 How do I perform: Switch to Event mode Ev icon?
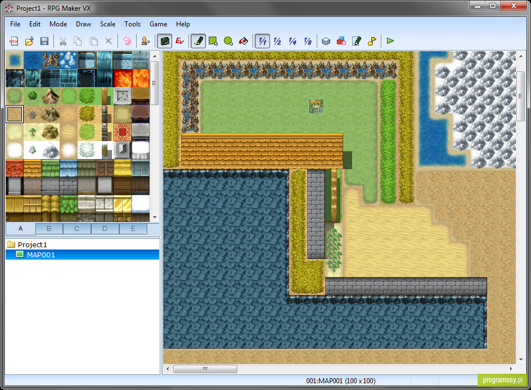point(179,41)
